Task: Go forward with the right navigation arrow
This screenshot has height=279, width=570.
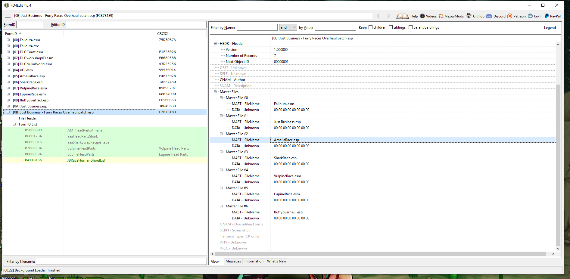Action: (388, 16)
